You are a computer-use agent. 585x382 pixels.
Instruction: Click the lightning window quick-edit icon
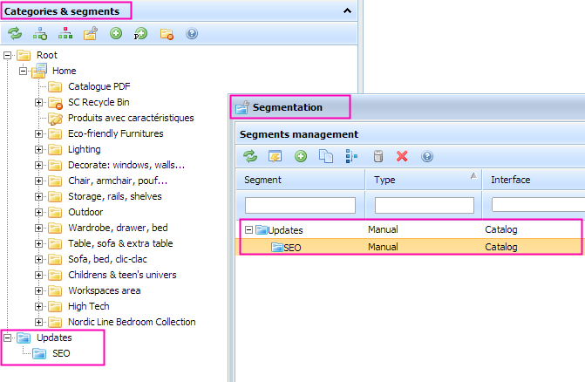pos(275,156)
